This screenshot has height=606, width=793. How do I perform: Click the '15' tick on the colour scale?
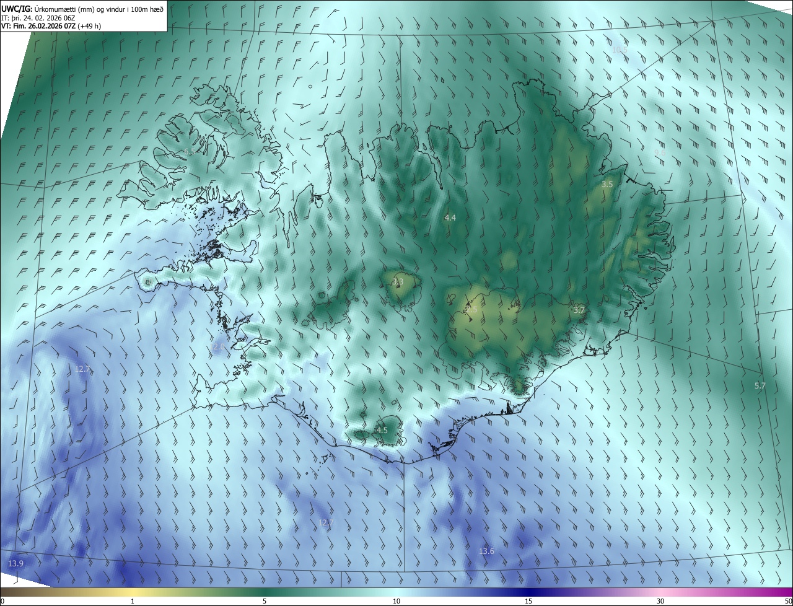[528, 602]
